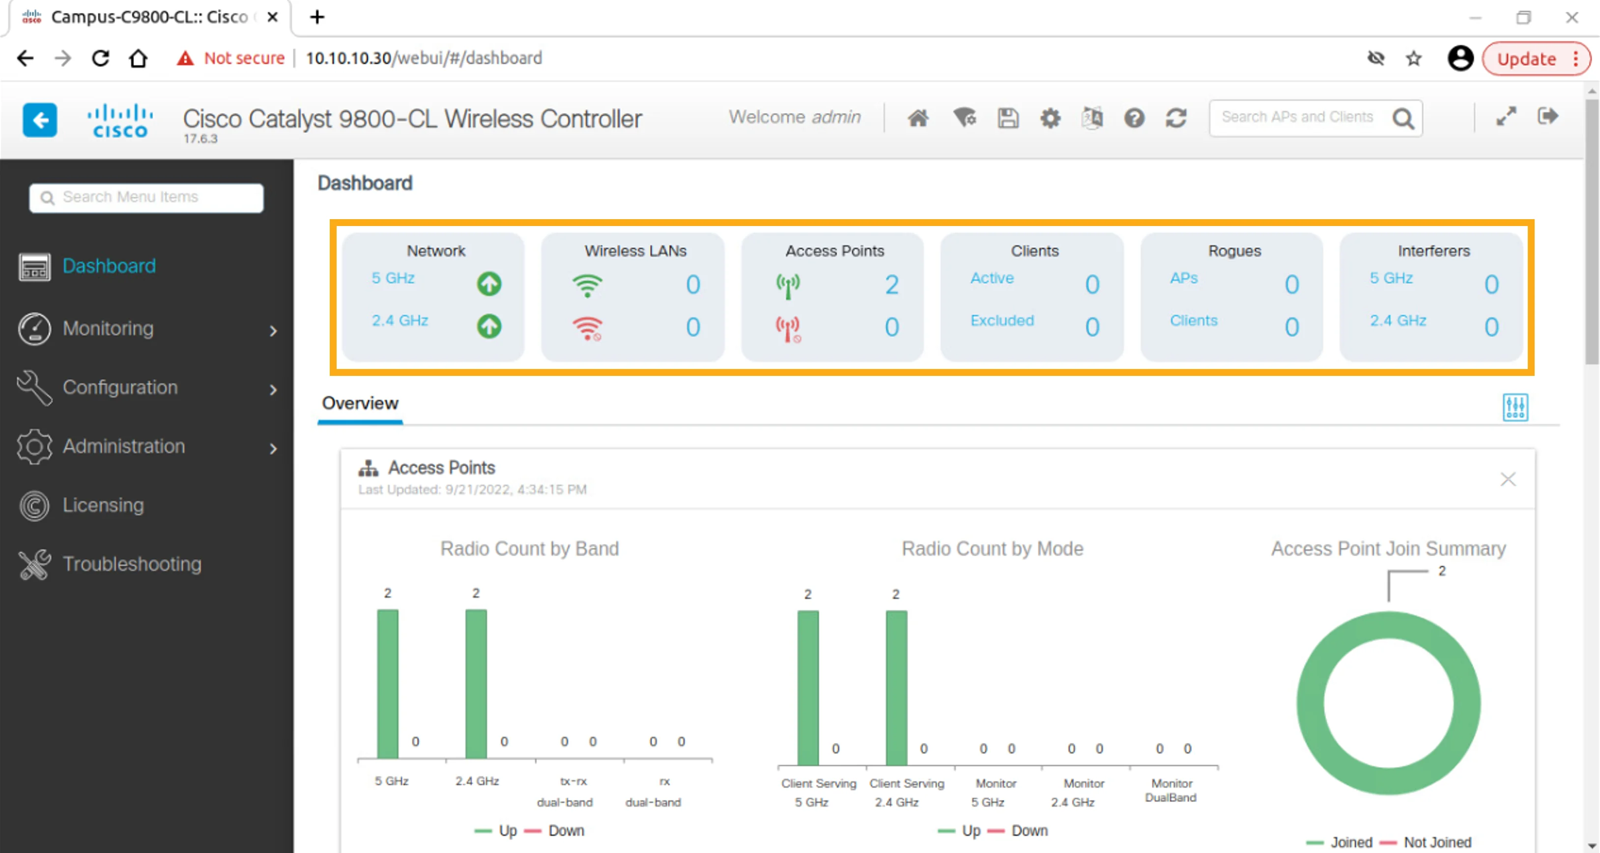Click the home icon in controller header
Image resolution: width=1600 pixels, height=853 pixels.
918,117
